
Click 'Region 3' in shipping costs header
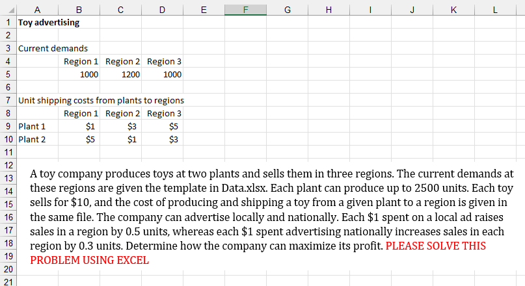point(164,113)
